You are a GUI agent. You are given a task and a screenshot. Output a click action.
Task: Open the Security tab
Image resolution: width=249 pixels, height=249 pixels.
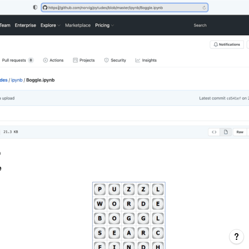[x=115, y=60]
